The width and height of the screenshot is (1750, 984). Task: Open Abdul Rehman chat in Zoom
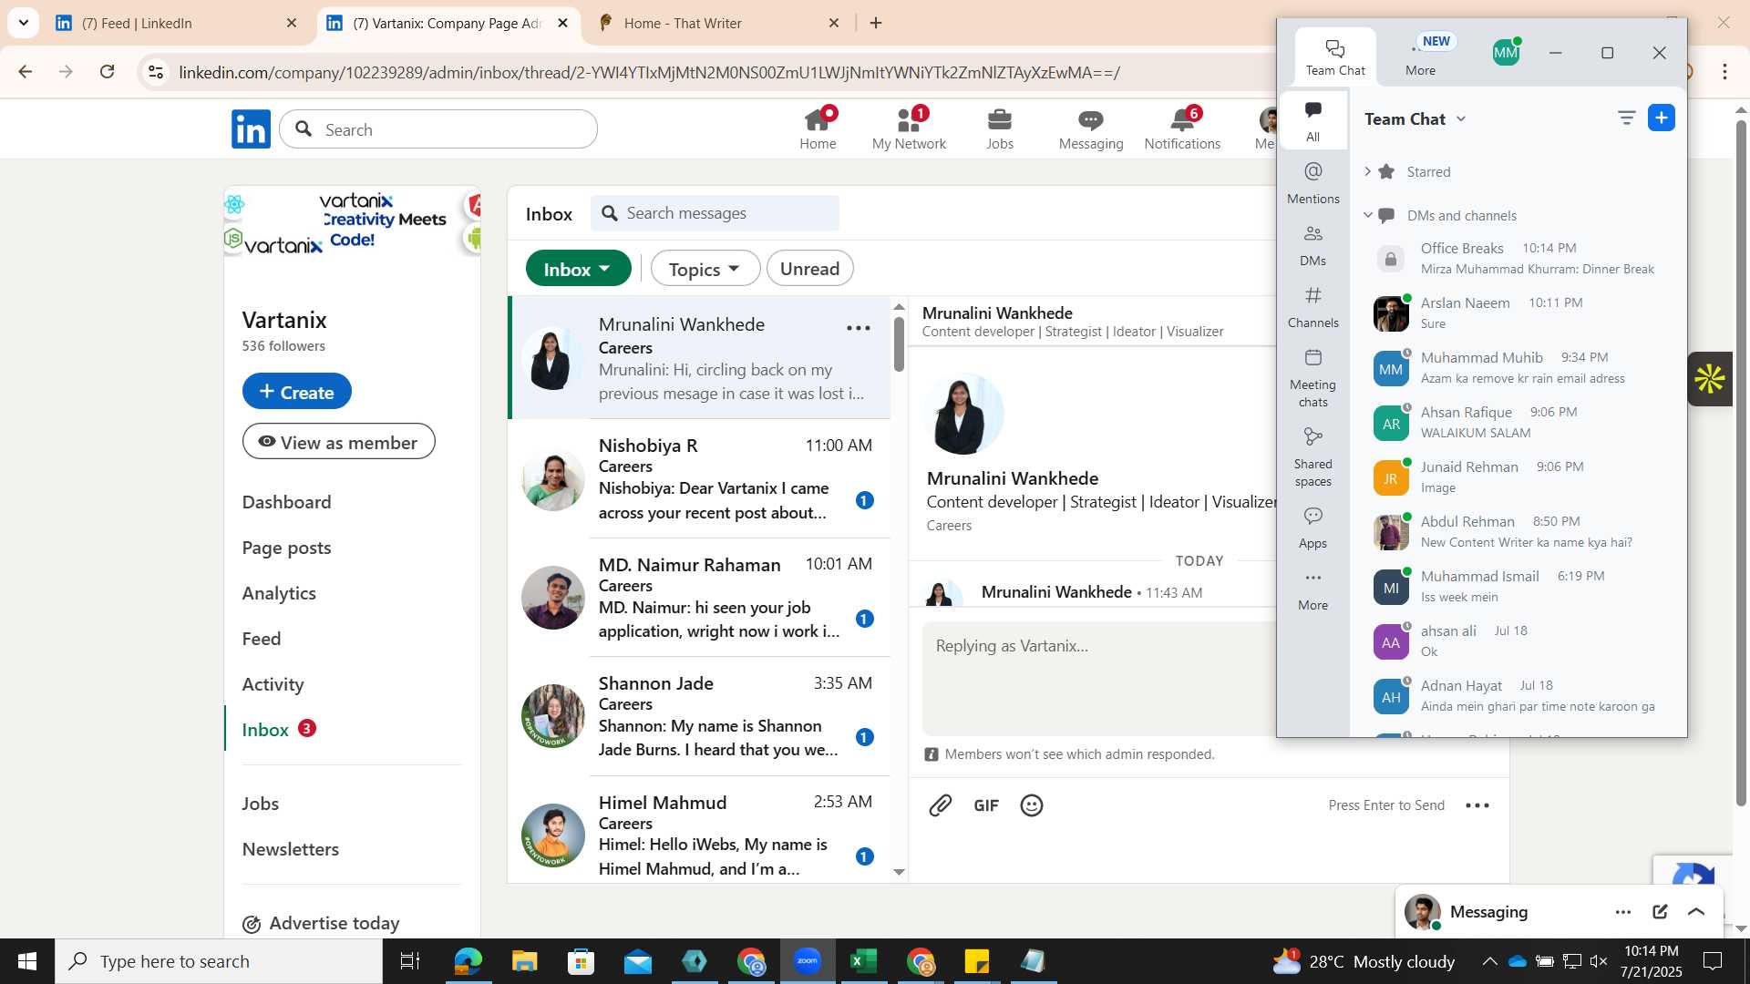1517,532
